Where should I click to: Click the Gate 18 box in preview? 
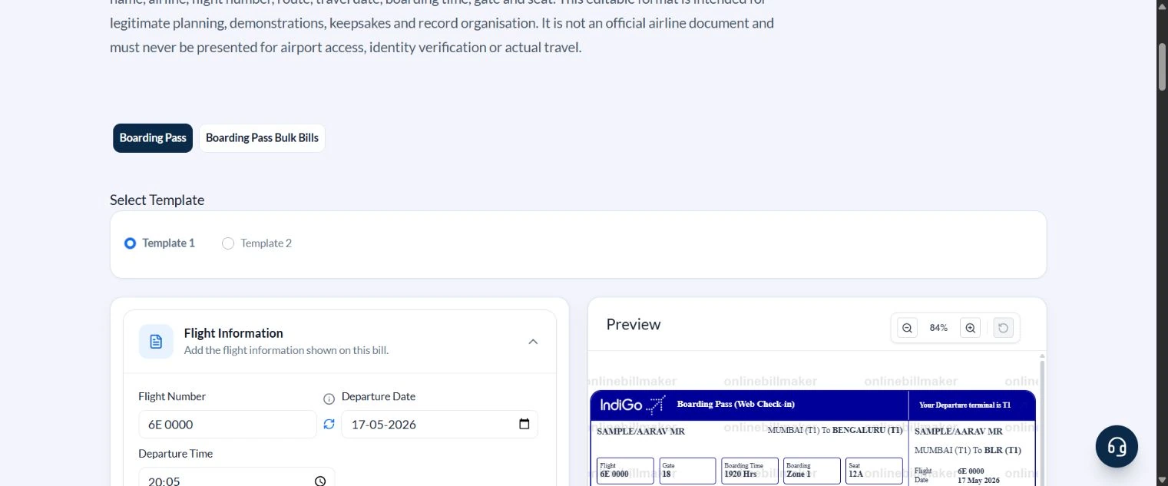[687, 471]
